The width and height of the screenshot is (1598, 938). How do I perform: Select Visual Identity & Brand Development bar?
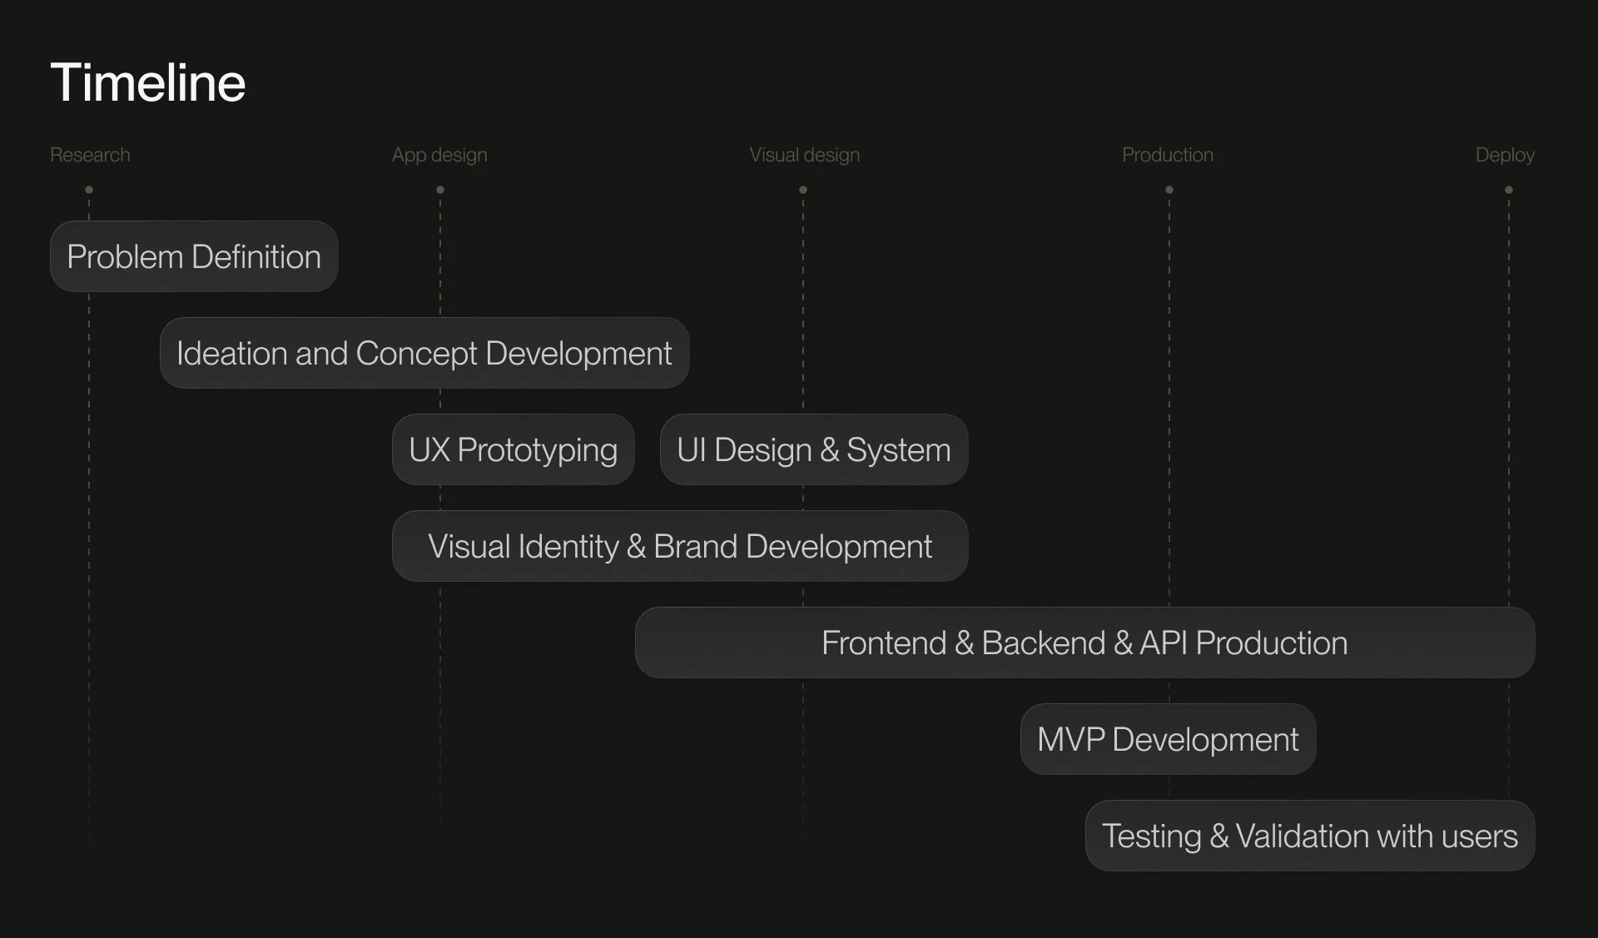pos(679,546)
